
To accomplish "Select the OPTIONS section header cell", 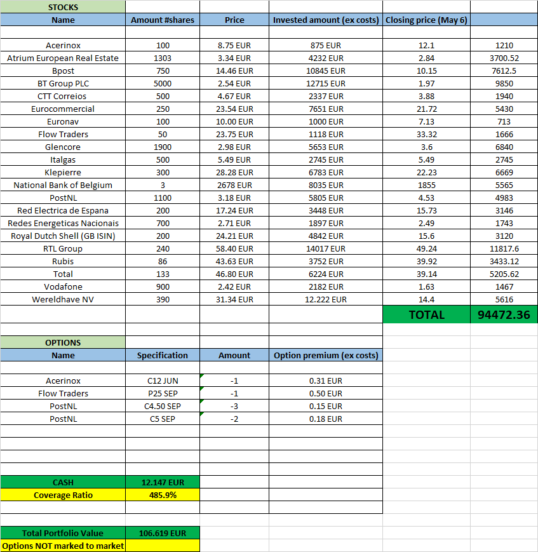I will pyautogui.click(x=63, y=342).
